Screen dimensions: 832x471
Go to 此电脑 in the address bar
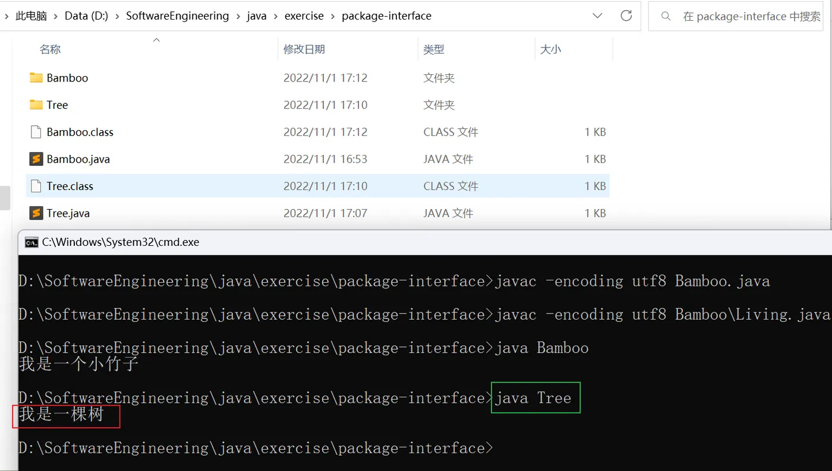(x=31, y=16)
